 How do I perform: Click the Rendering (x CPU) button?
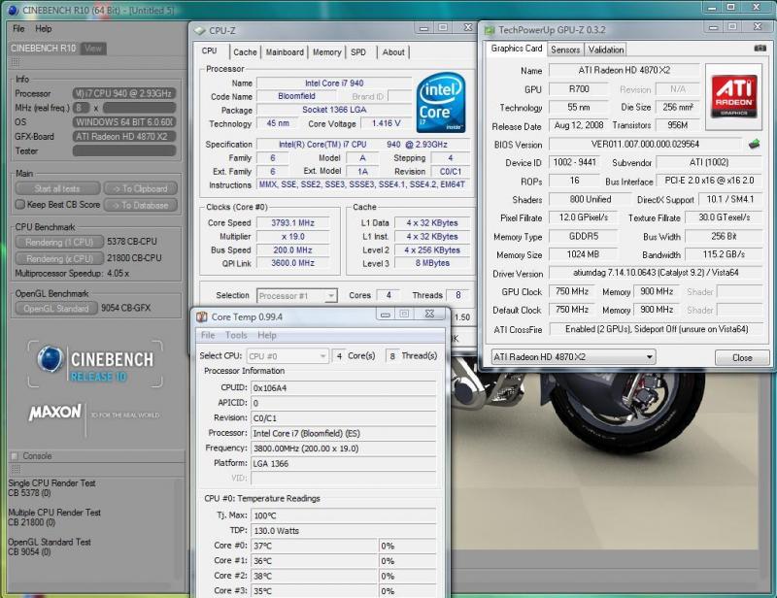(x=59, y=258)
